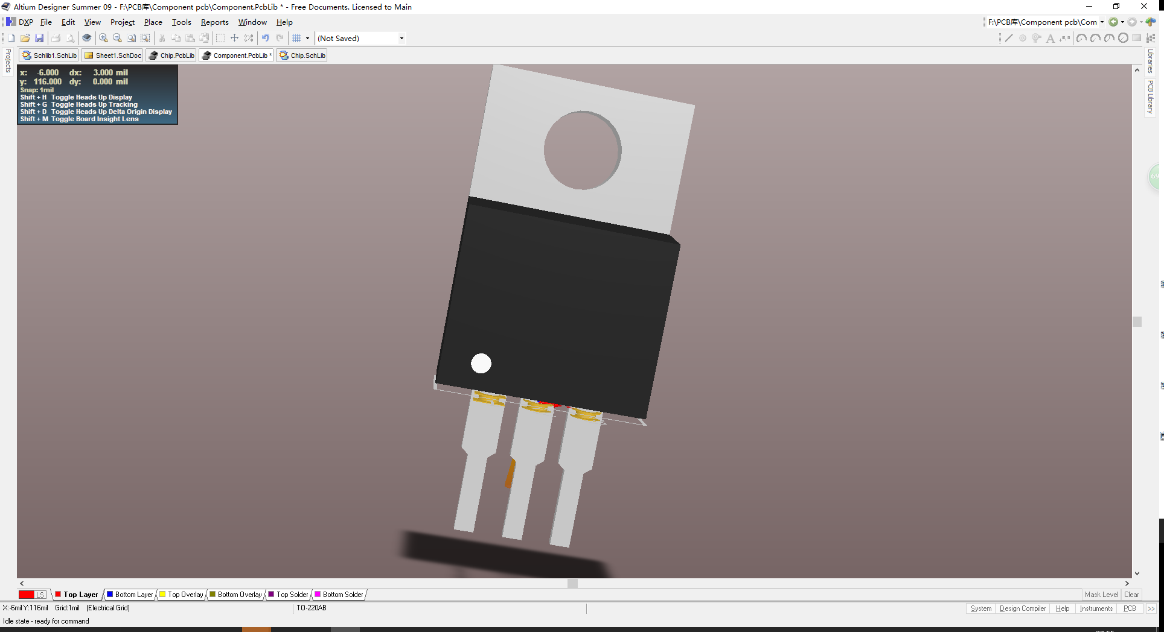Activate the Bottom Solder layer tab

click(x=339, y=595)
